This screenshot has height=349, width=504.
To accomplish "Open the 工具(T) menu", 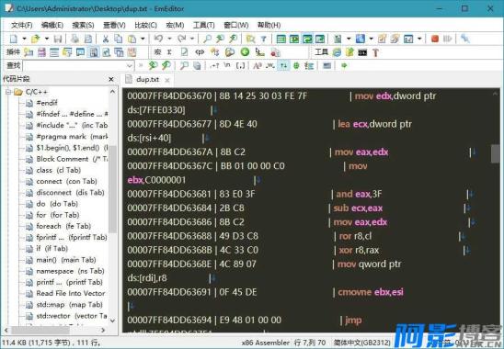I will [x=204, y=25].
